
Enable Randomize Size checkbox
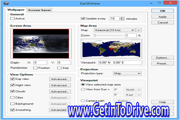coord(59,68)
